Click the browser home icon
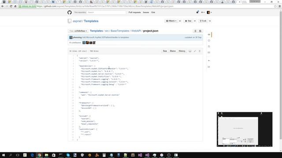This screenshot has width=282, height=158. pos(15,6)
